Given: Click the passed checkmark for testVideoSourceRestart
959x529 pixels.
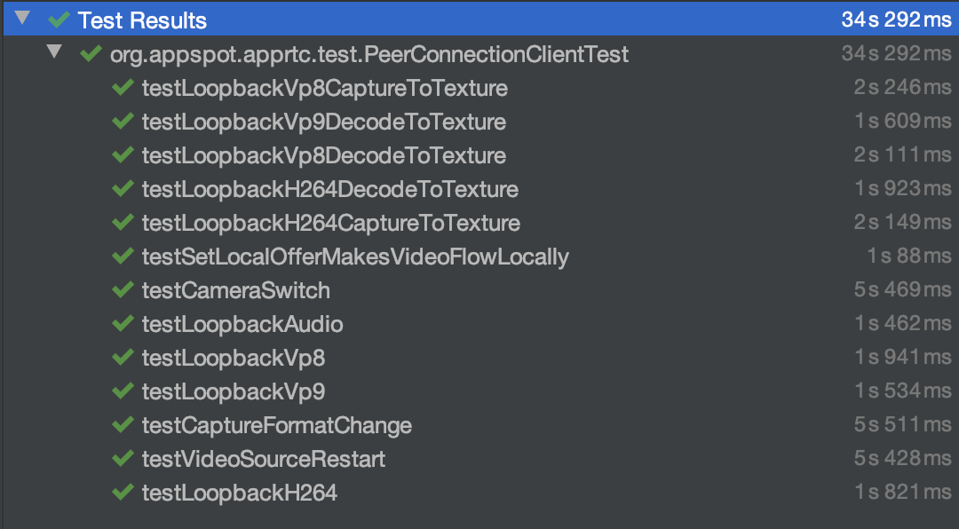Looking at the screenshot, I should (123, 459).
